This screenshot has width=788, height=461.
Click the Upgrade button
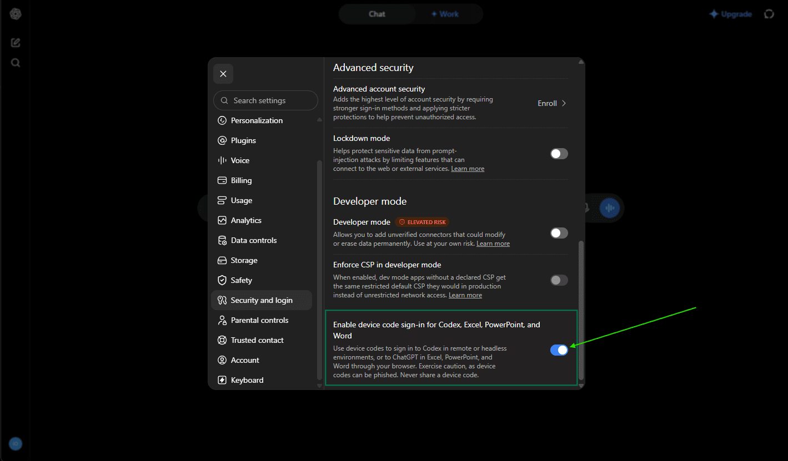(x=731, y=14)
